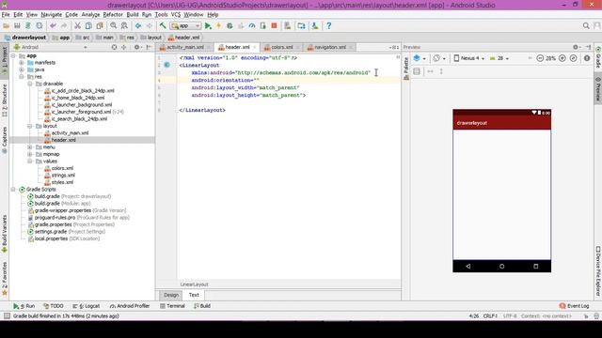Expand the menu folder

tap(30, 147)
